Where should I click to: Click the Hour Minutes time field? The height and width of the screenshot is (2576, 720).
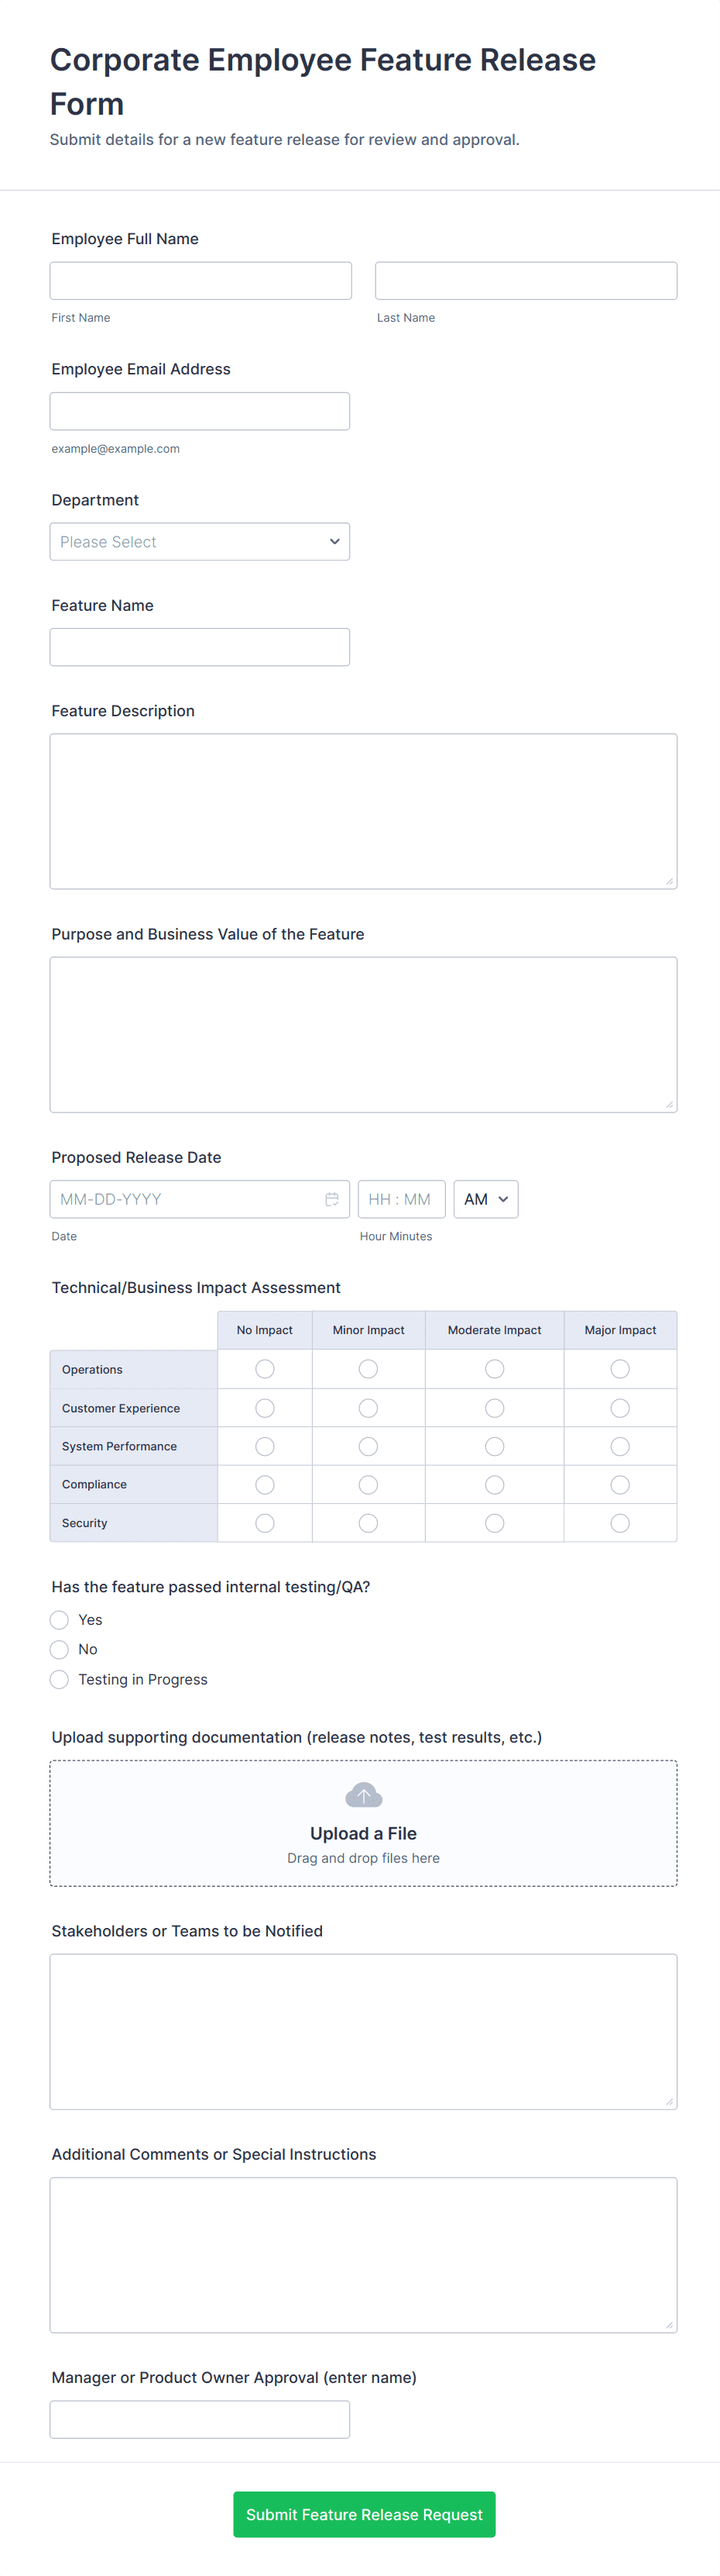pyautogui.click(x=400, y=1199)
